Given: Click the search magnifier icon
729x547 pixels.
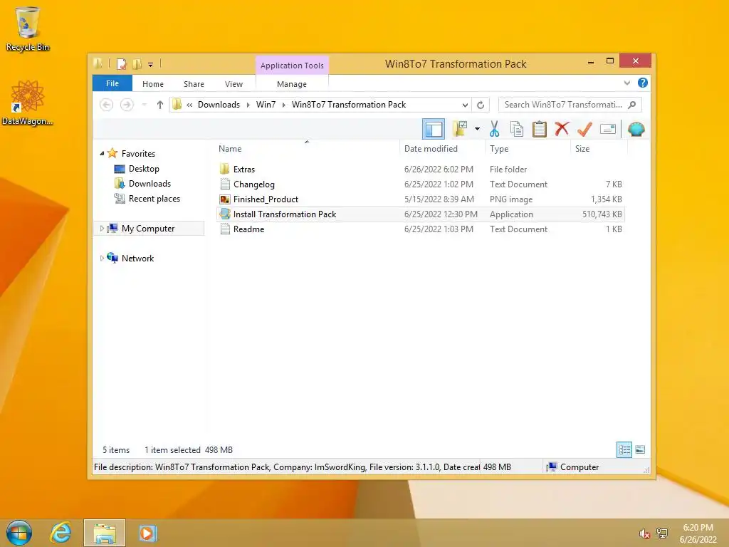Looking at the screenshot, I should (x=632, y=105).
